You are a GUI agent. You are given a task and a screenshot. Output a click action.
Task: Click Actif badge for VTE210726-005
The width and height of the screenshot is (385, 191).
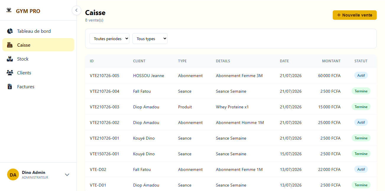pos(361,76)
